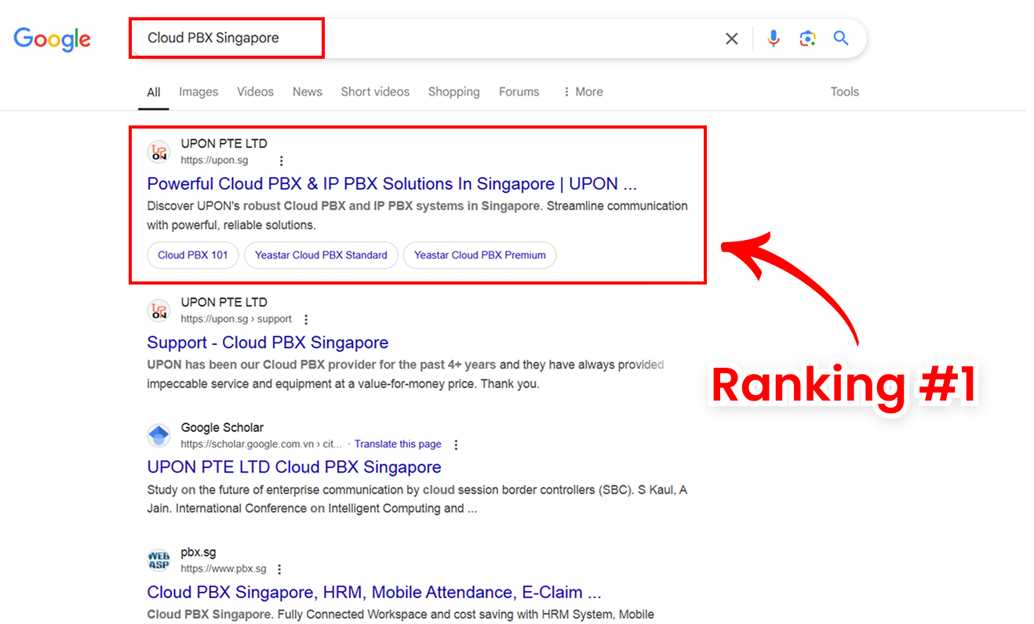Click pbx.sg WEB ASP favicon
1034x624 pixels.
pos(159,561)
